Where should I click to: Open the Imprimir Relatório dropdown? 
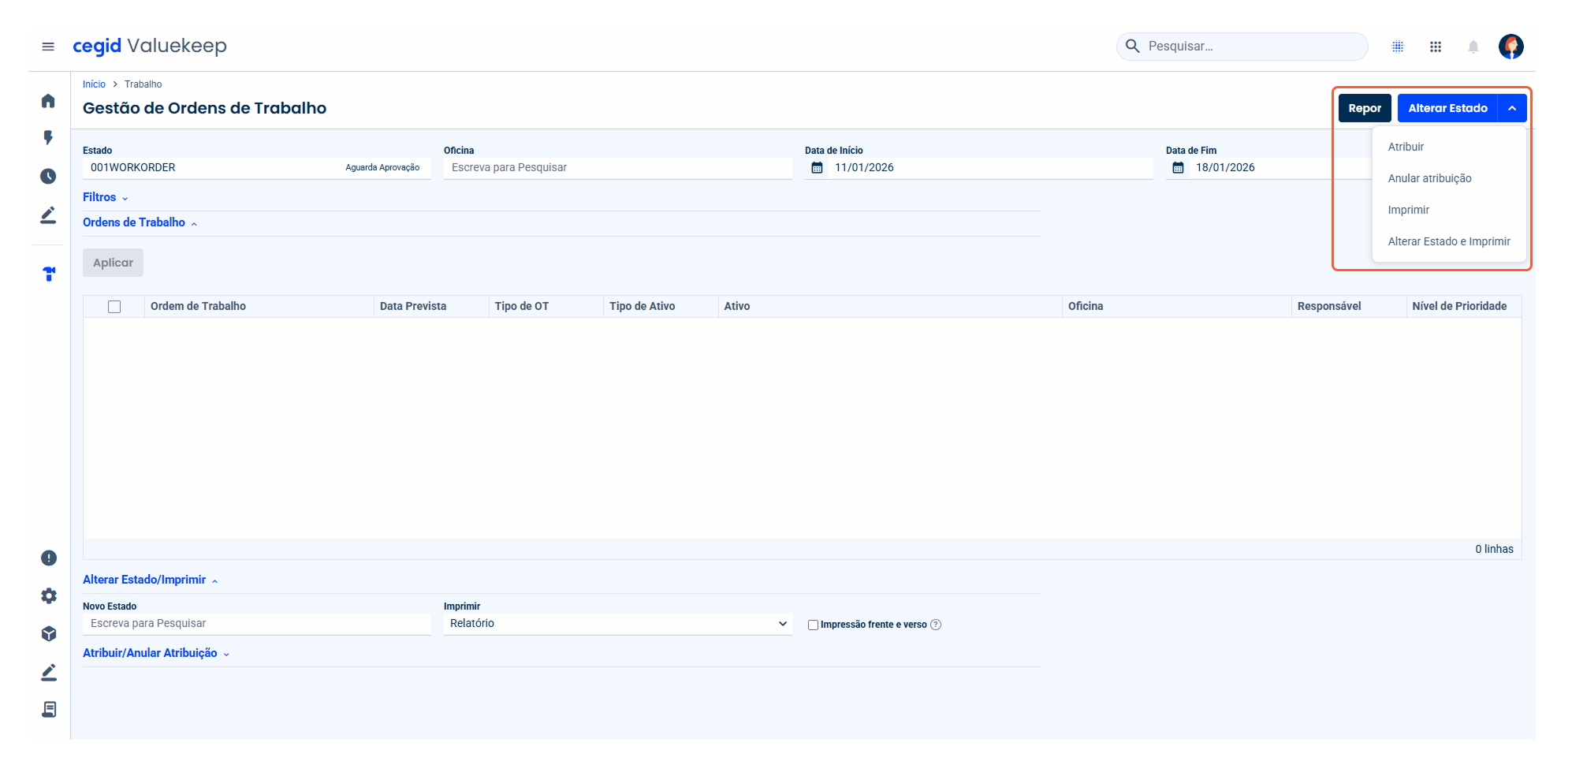tap(617, 624)
